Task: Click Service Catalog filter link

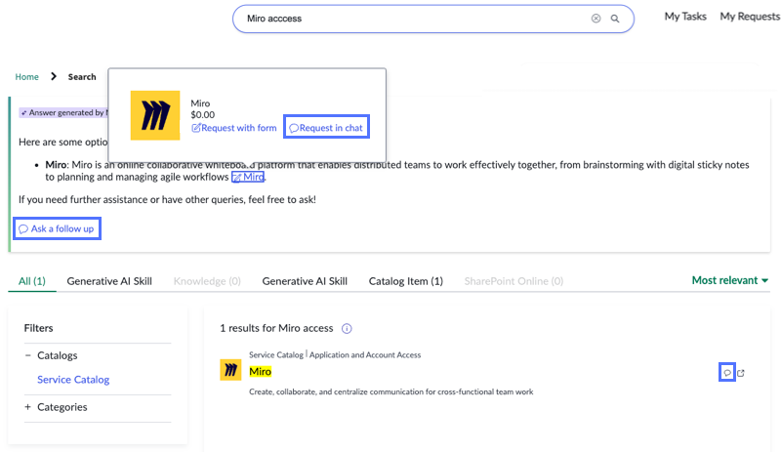Action: 73,380
